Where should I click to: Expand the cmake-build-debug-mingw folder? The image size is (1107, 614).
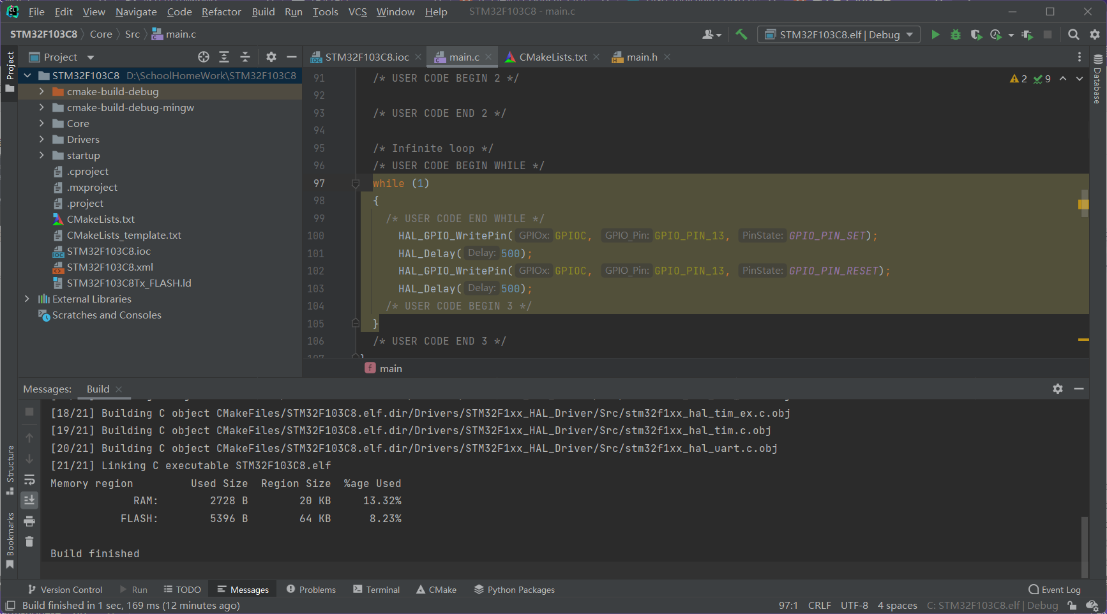[41, 107]
